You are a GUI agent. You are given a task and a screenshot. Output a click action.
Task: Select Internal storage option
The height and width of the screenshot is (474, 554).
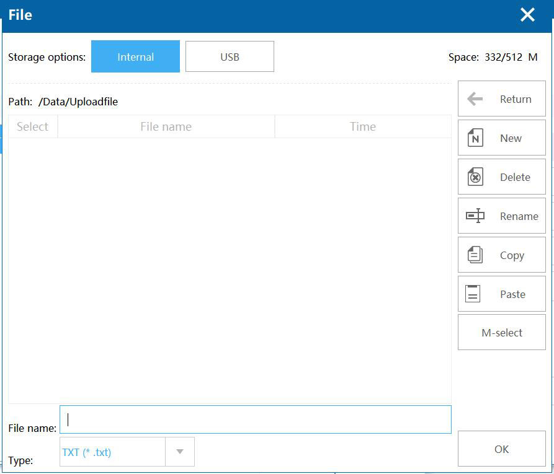[135, 56]
